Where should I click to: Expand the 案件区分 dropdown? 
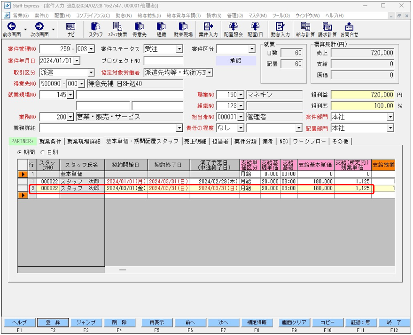click(252, 49)
